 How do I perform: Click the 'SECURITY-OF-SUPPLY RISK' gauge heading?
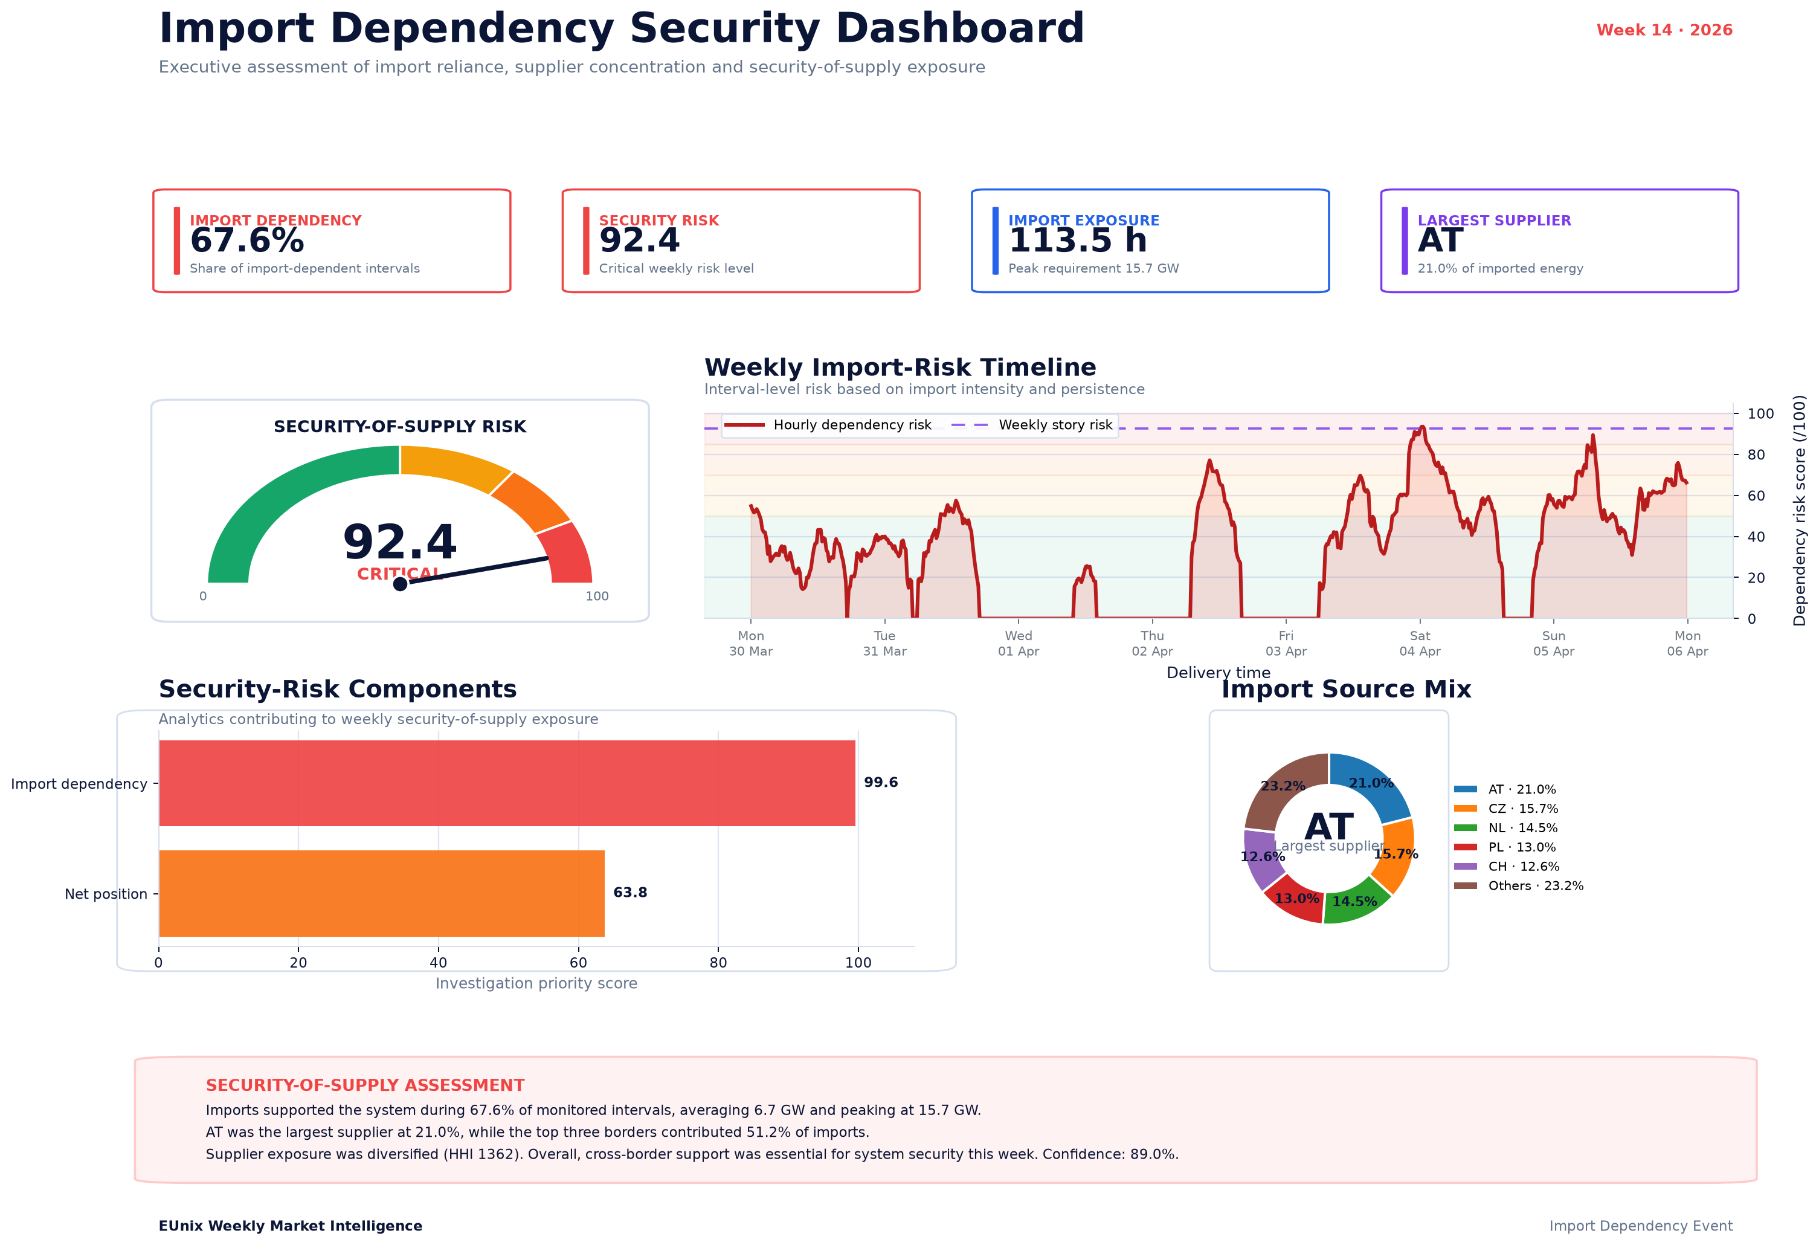click(x=400, y=427)
